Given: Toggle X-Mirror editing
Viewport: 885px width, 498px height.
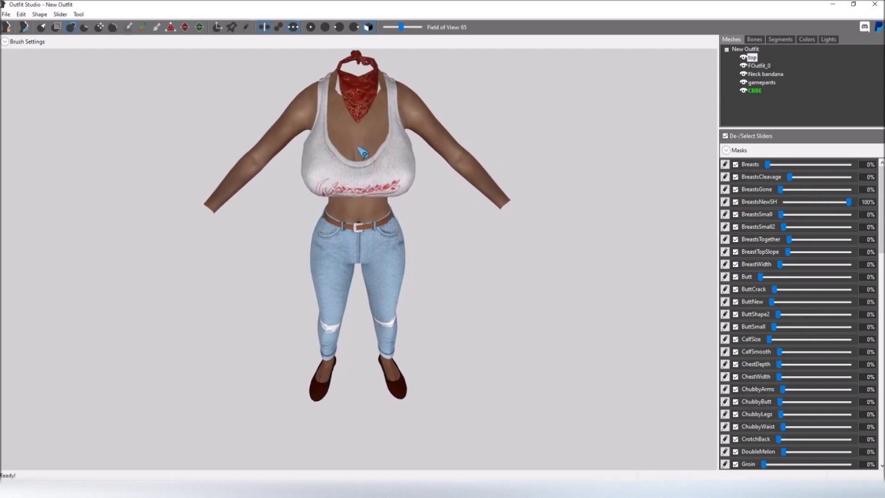Looking at the screenshot, I should pyautogui.click(x=264, y=27).
